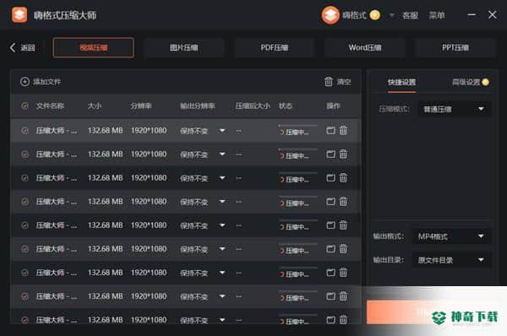
Task: Click the 压缩后大小 column header
Action: (253, 106)
